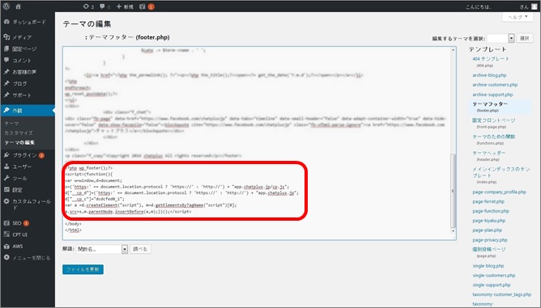Open page-company_profile.php template file
The width and height of the screenshot is (541, 308).
coord(499,192)
